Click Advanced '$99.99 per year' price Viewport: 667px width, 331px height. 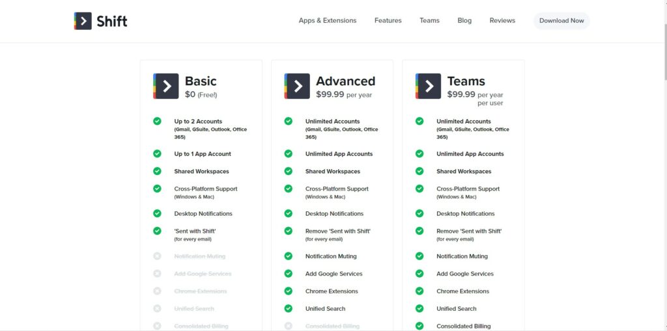(344, 95)
